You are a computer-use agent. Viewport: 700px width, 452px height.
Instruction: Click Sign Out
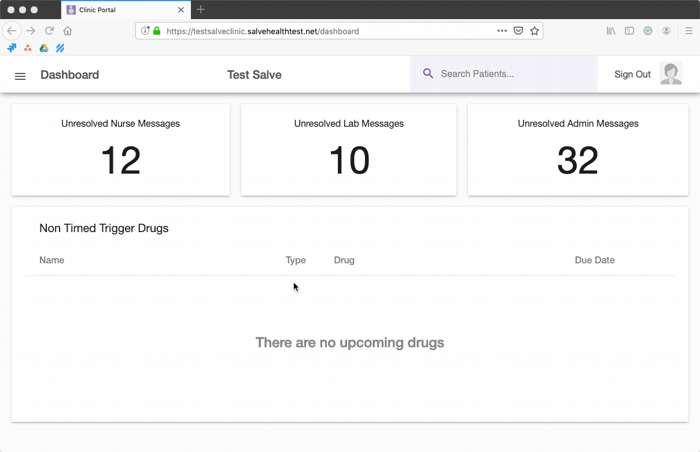632,74
